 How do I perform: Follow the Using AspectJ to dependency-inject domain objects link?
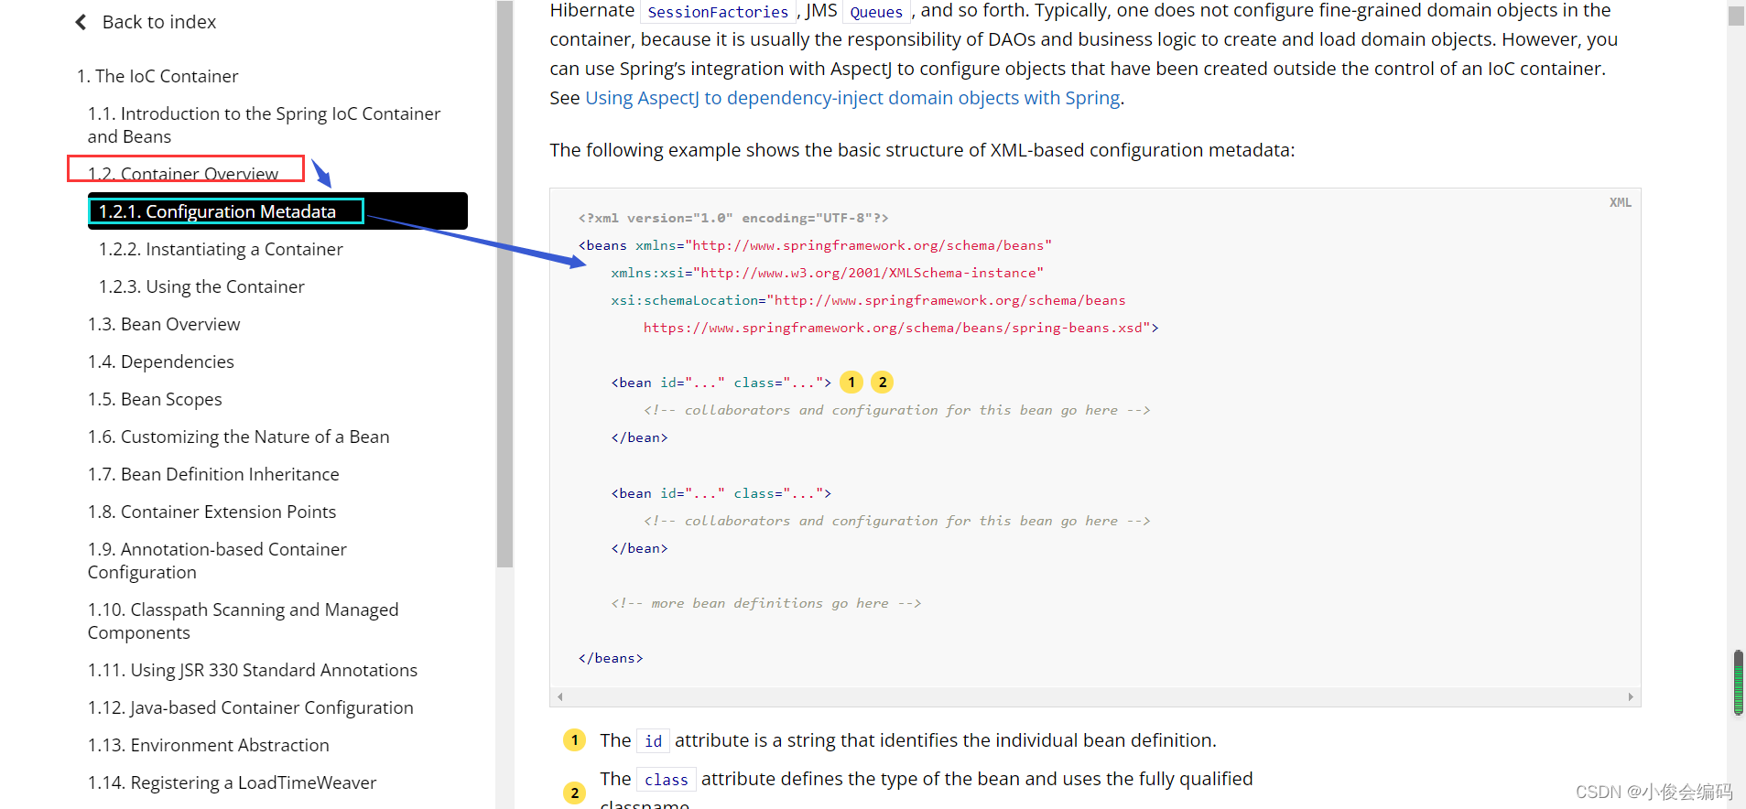852,98
